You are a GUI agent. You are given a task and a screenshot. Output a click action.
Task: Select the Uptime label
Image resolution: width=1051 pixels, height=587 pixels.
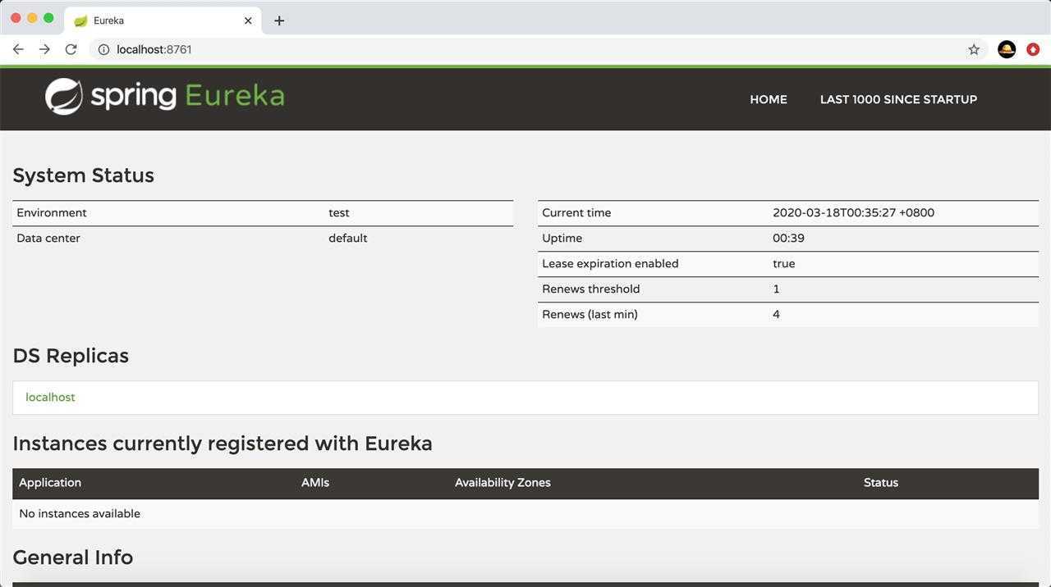click(x=562, y=238)
